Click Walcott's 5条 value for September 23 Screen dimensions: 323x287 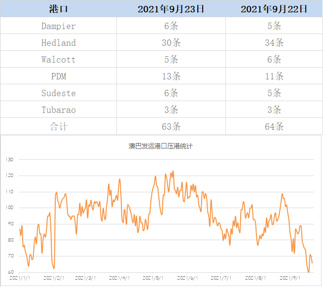tap(171, 60)
